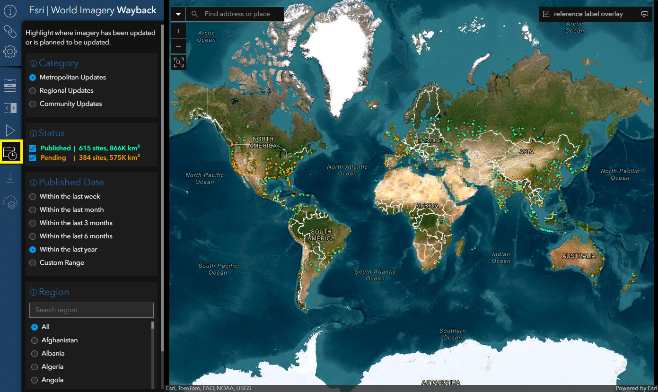Click the Indian Ocean label on the map

pos(501,258)
